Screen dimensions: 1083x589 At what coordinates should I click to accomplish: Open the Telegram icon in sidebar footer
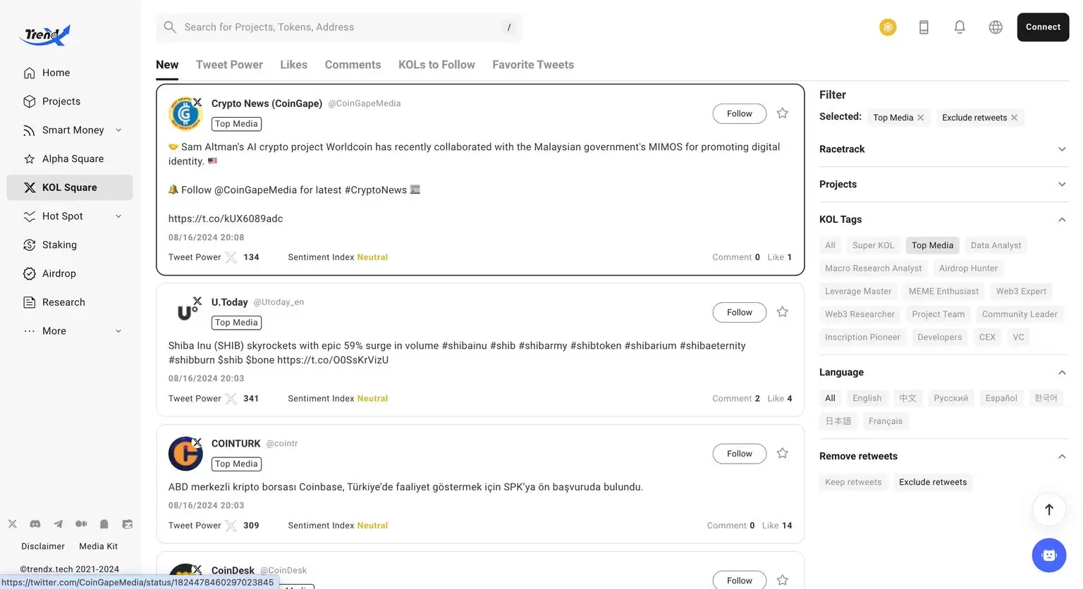pos(59,524)
